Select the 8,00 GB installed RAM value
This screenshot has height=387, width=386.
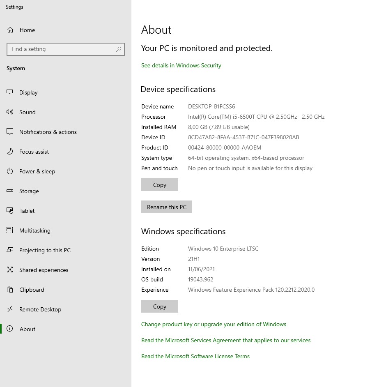(219, 127)
